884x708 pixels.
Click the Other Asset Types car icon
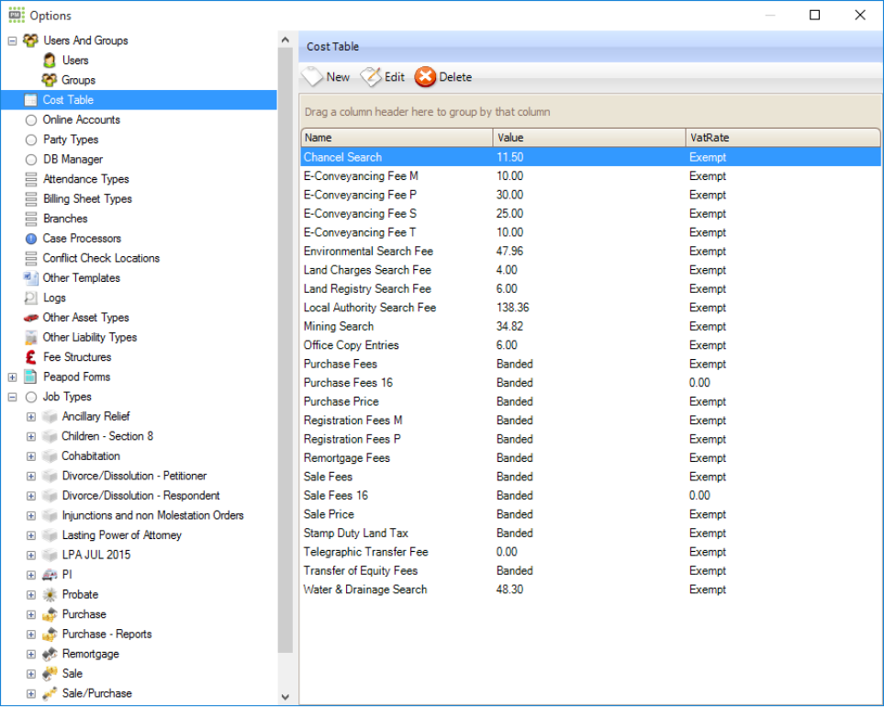click(x=31, y=318)
